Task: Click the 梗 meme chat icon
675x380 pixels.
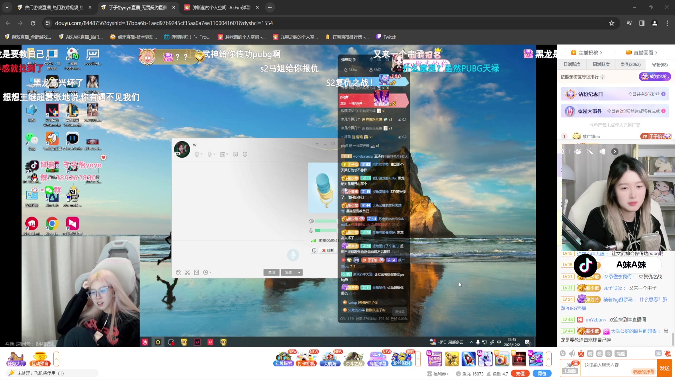Action: point(599,354)
